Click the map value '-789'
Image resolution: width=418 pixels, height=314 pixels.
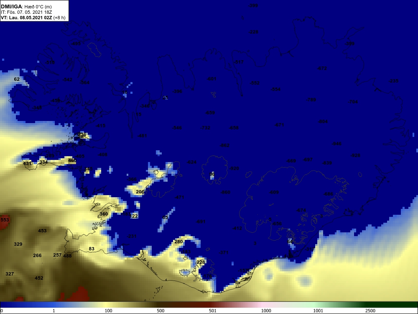[311, 100]
